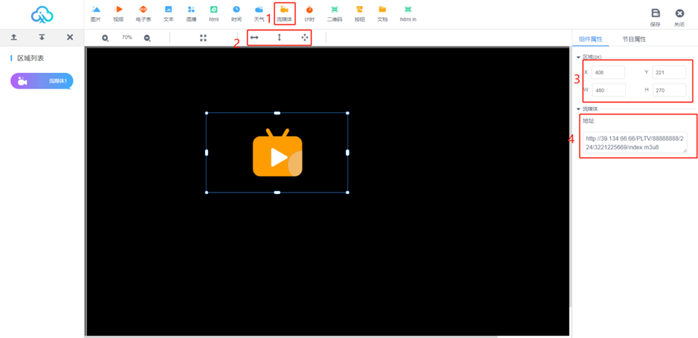Select 流媒体1 in the region list

pyautogui.click(x=42, y=80)
